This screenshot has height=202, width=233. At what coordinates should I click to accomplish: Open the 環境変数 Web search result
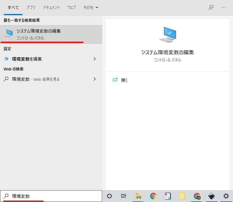(x=51, y=79)
